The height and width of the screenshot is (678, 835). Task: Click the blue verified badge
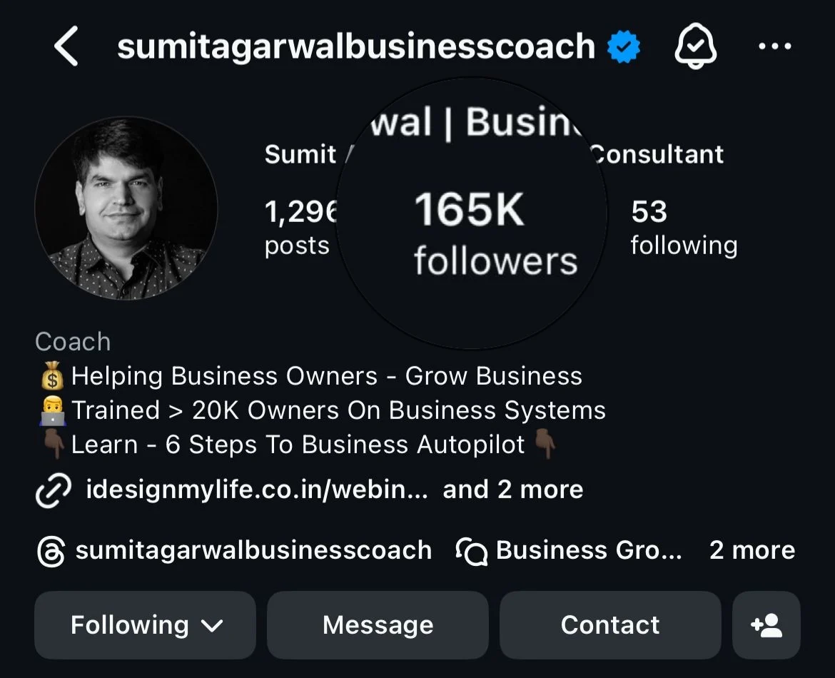pyautogui.click(x=622, y=45)
